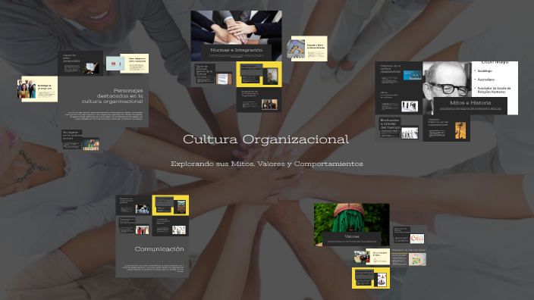Viewport: 534px width, 300px height.
Task: Click the "Cultura Organizacional" main title
Action: tap(265, 139)
